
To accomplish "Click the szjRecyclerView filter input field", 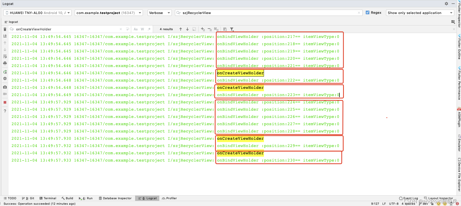I will (269, 13).
